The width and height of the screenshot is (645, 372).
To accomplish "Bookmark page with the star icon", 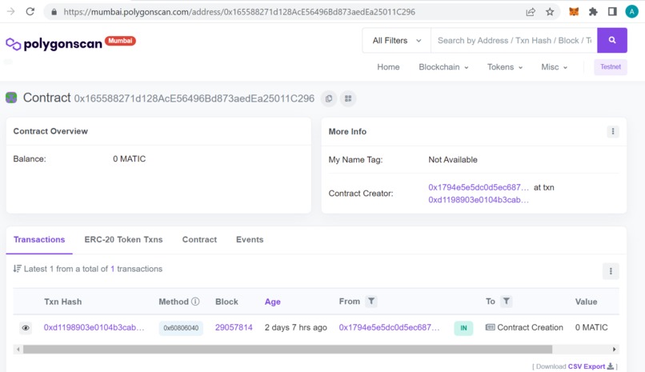I will pyautogui.click(x=550, y=12).
